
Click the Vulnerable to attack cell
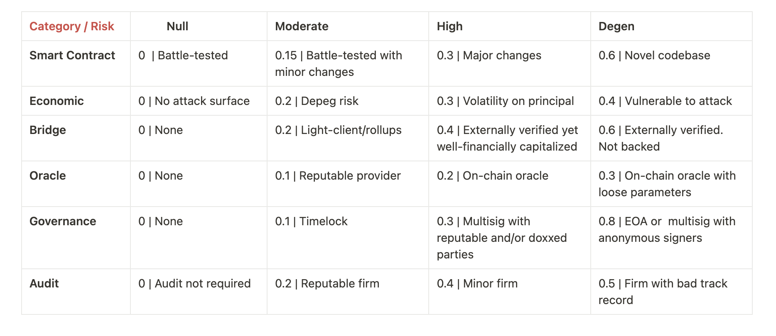pos(665,101)
